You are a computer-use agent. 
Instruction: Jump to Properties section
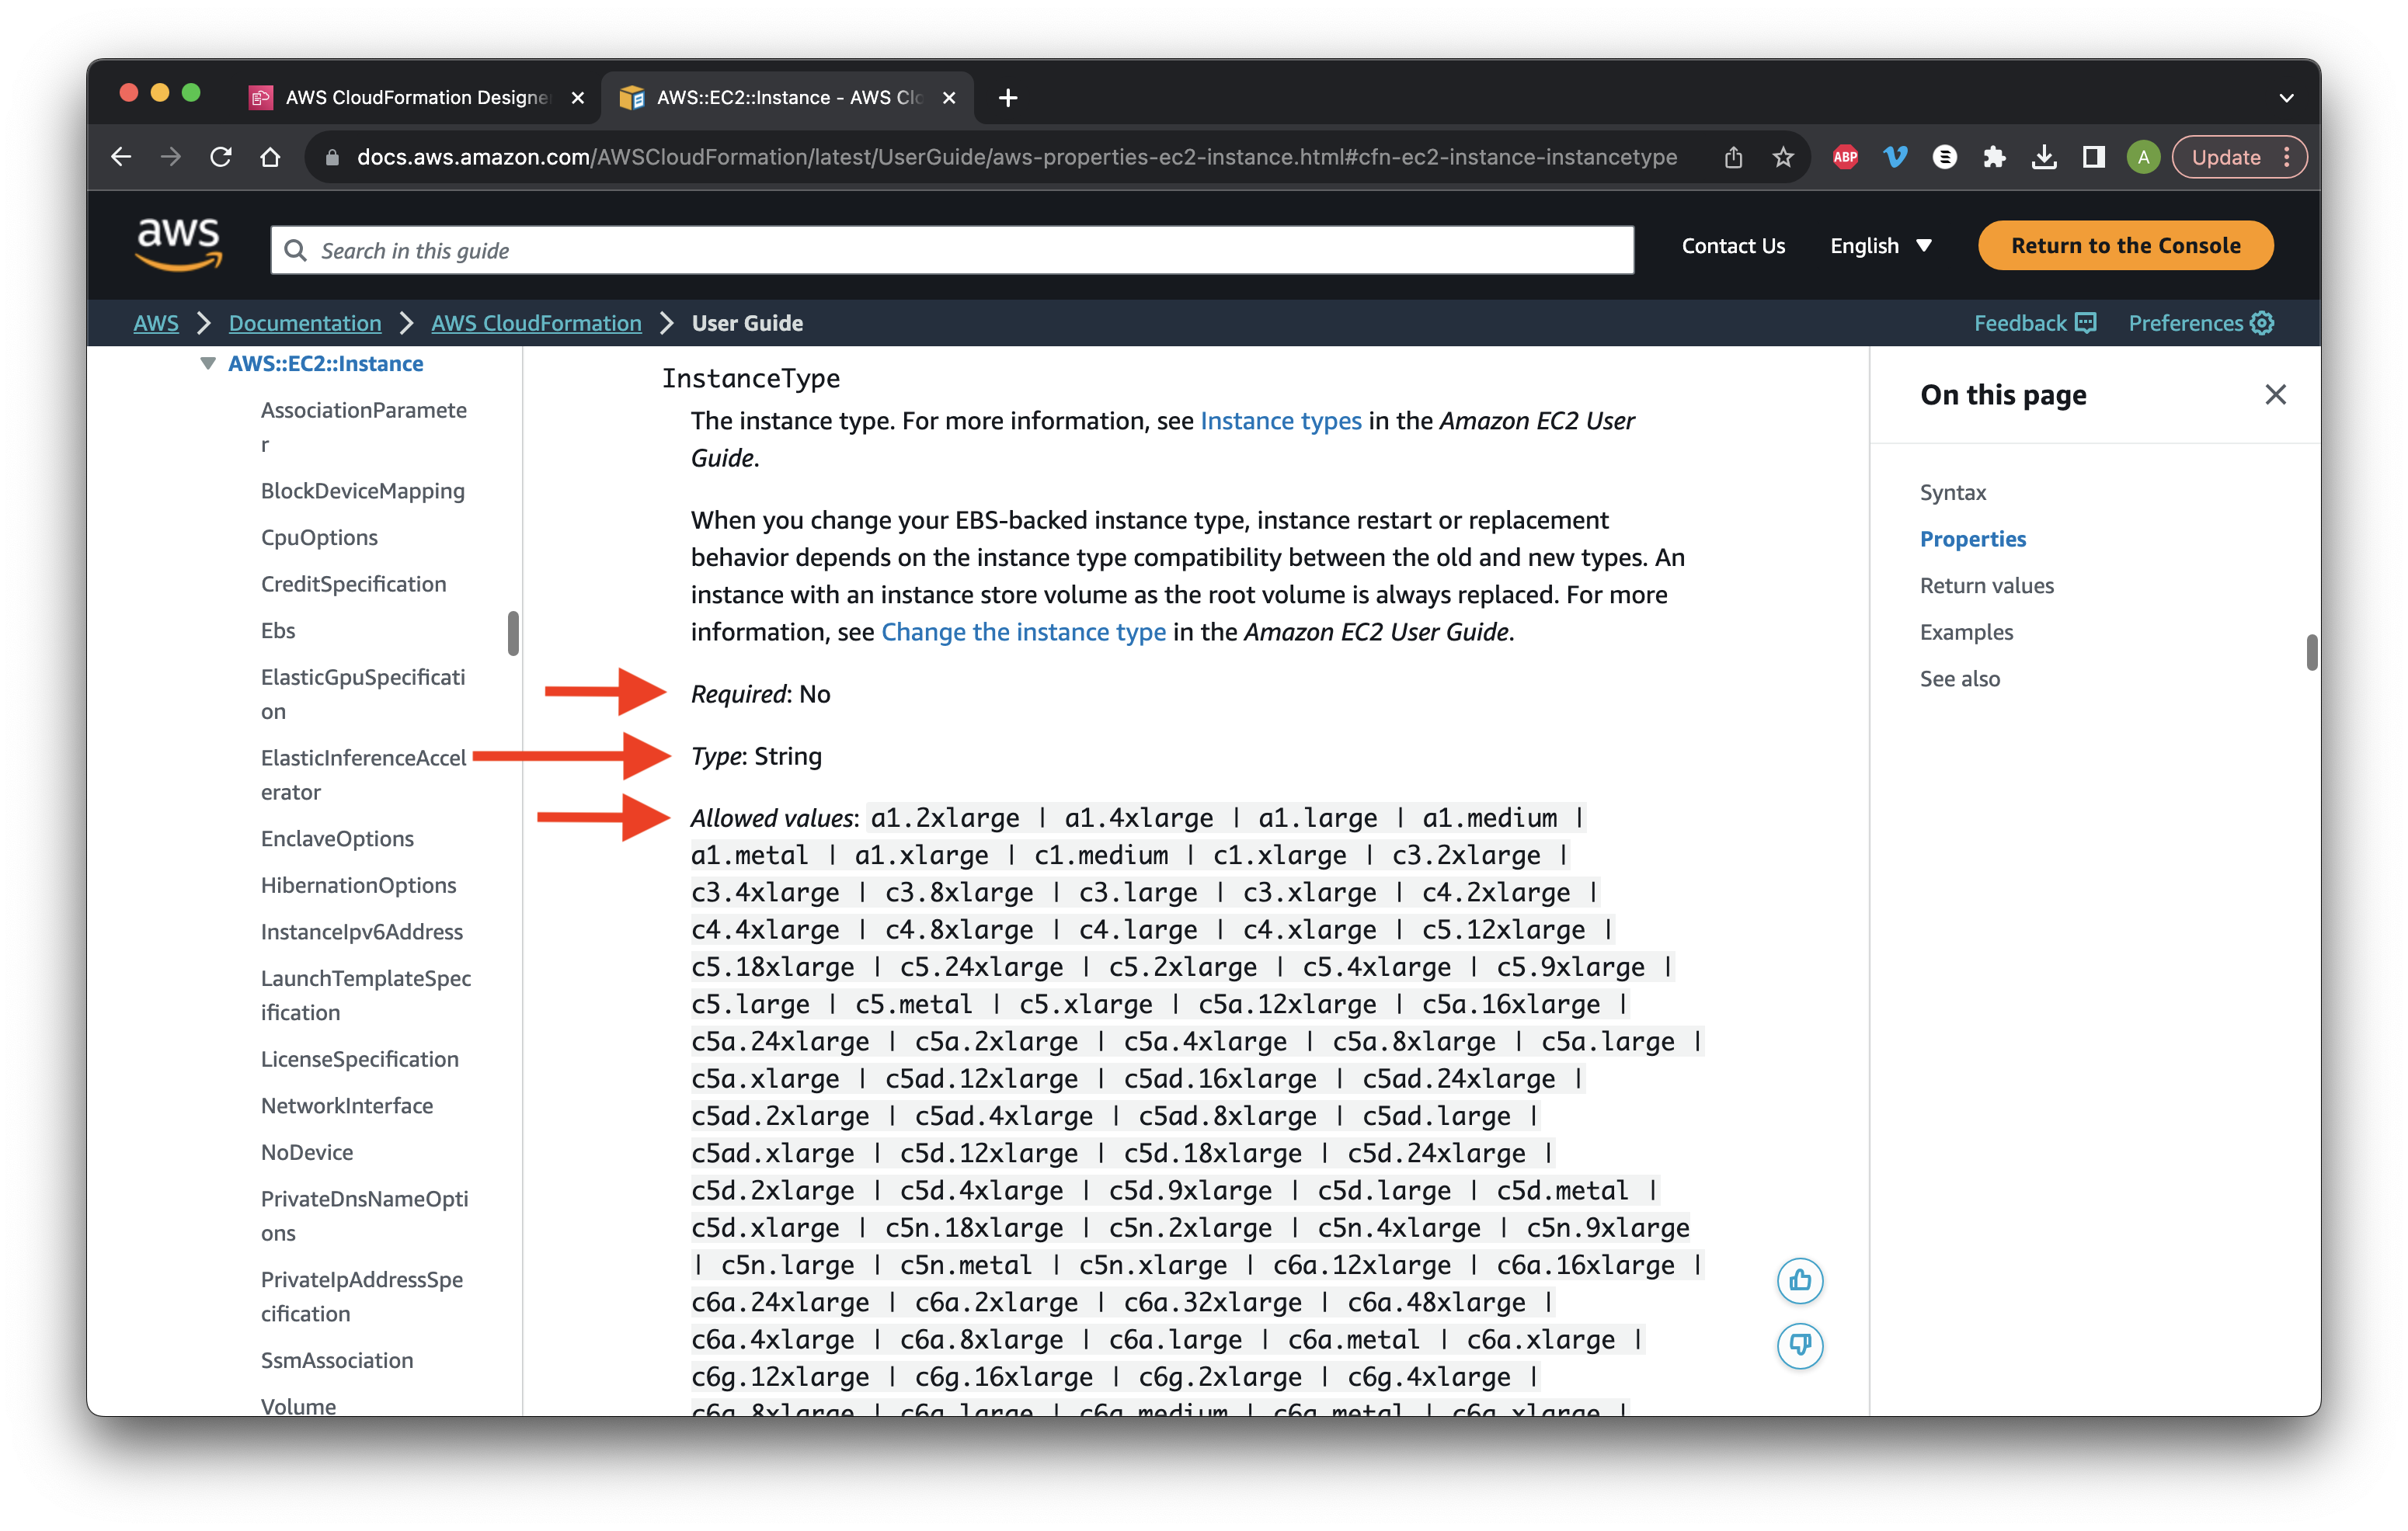1972,539
